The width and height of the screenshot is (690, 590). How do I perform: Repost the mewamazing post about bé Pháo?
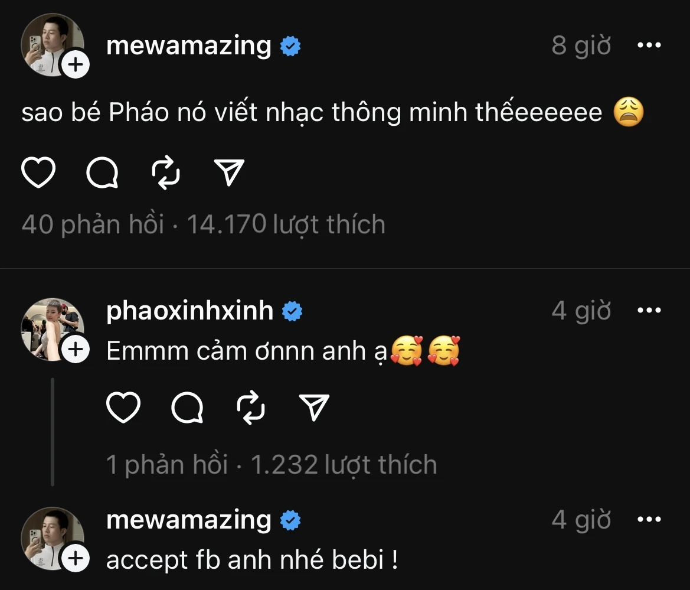click(165, 172)
